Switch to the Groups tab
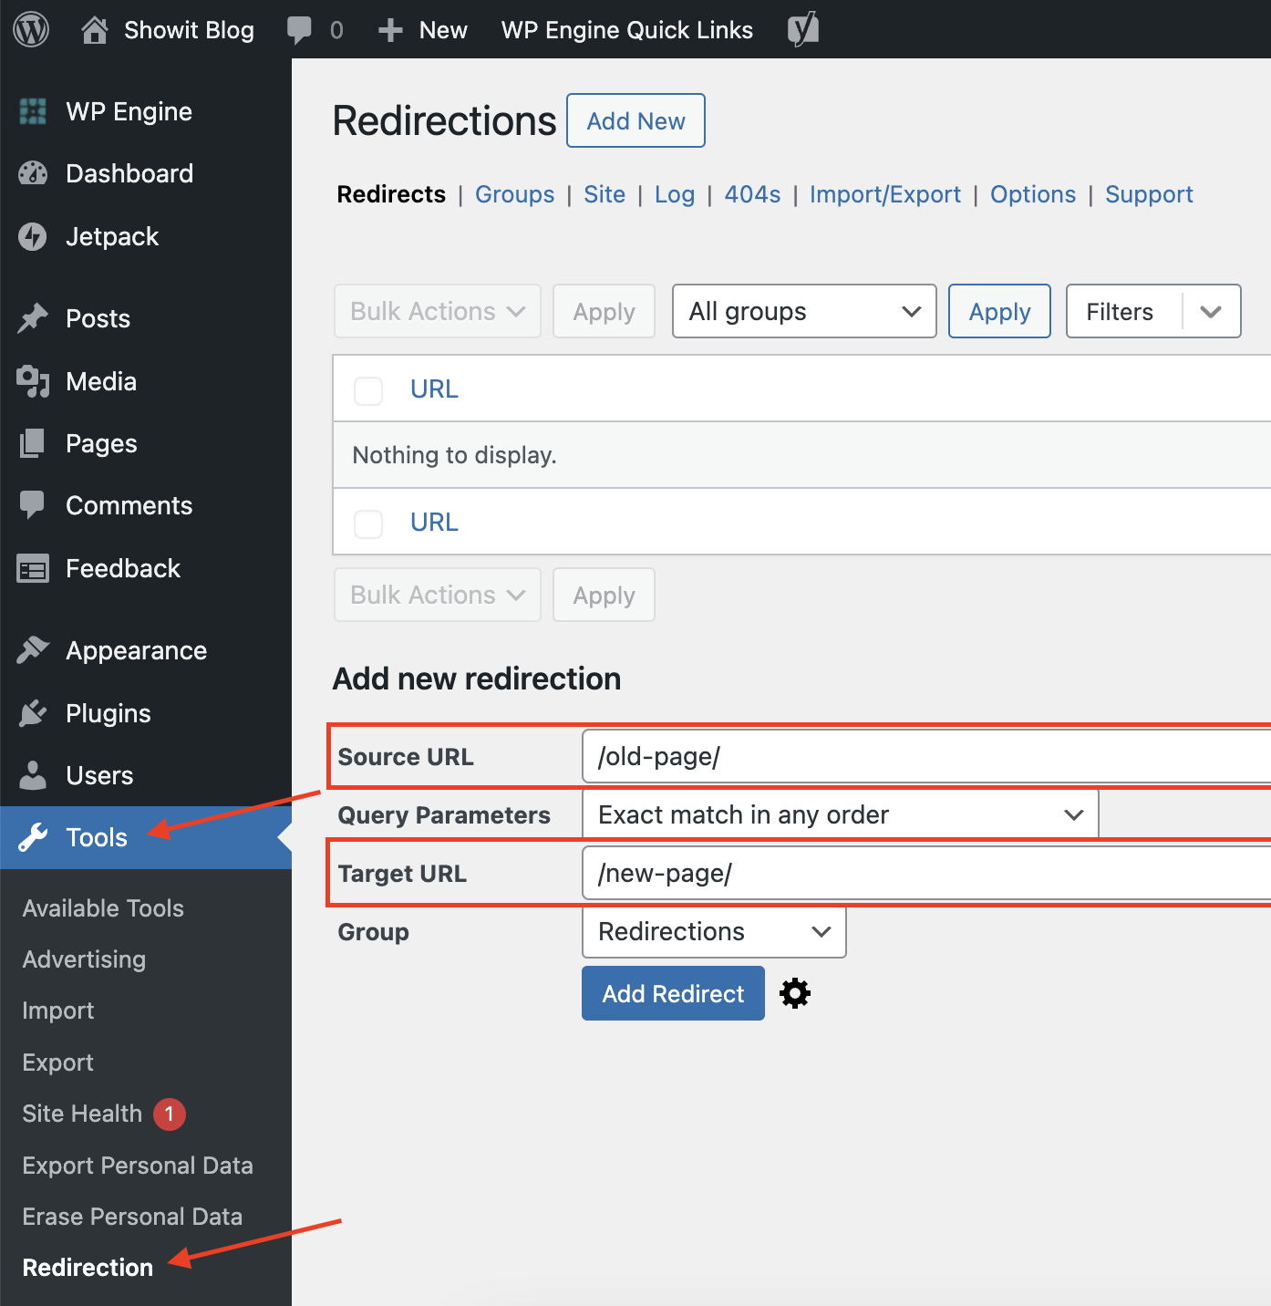This screenshot has height=1306, width=1271. tap(514, 194)
